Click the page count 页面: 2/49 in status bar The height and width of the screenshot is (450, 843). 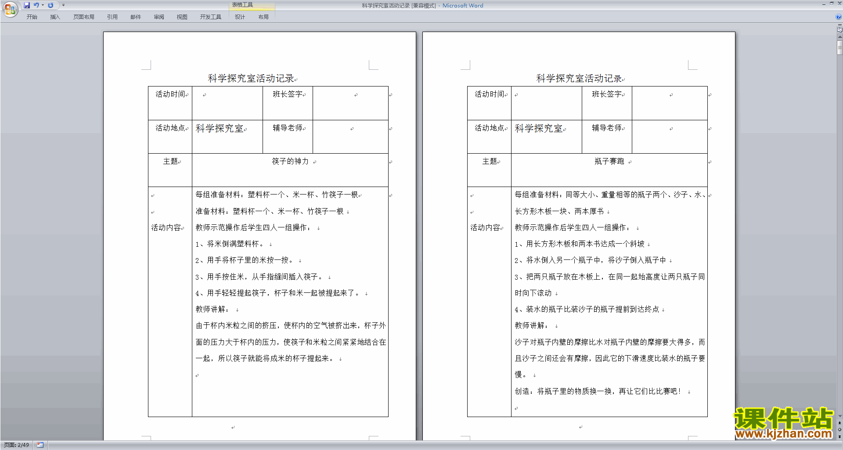click(16, 445)
